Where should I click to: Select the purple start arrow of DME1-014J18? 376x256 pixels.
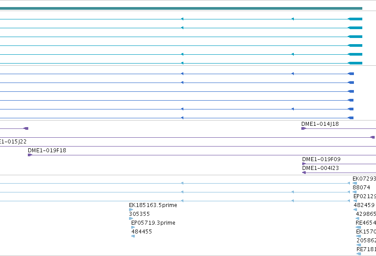point(304,128)
